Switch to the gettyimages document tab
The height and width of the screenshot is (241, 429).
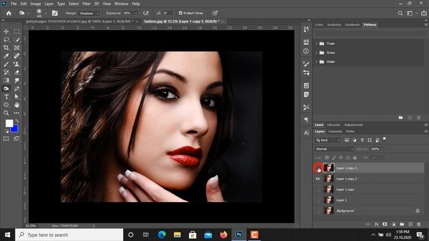(80, 21)
